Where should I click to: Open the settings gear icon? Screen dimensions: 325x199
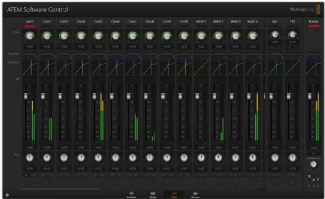[x=7, y=195]
